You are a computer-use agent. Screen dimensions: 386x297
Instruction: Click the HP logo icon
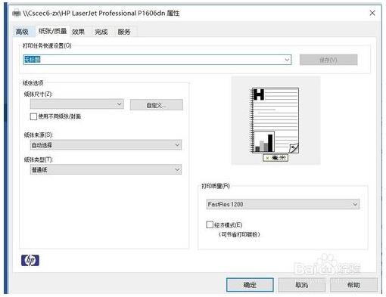click(x=30, y=260)
